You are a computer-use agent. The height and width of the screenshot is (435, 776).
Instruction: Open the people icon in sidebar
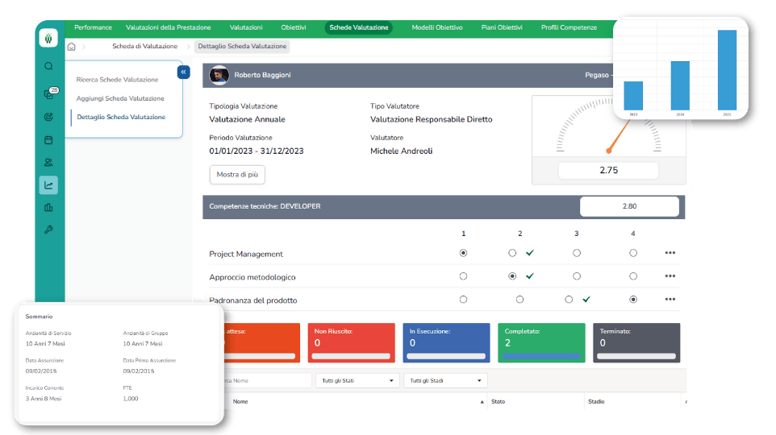coord(48,162)
